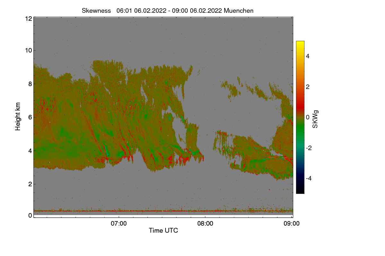Select the 'Height km' axis label
Image resolution: width=385 pixels, height=256 pixels.
[18, 116]
